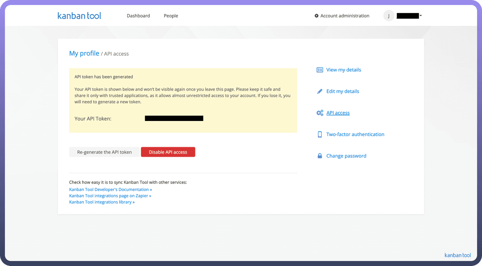Open Kanban Tool Developer's Documentation link
The height and width of the screenshot is (266, 482).
(x=110, y=189)
